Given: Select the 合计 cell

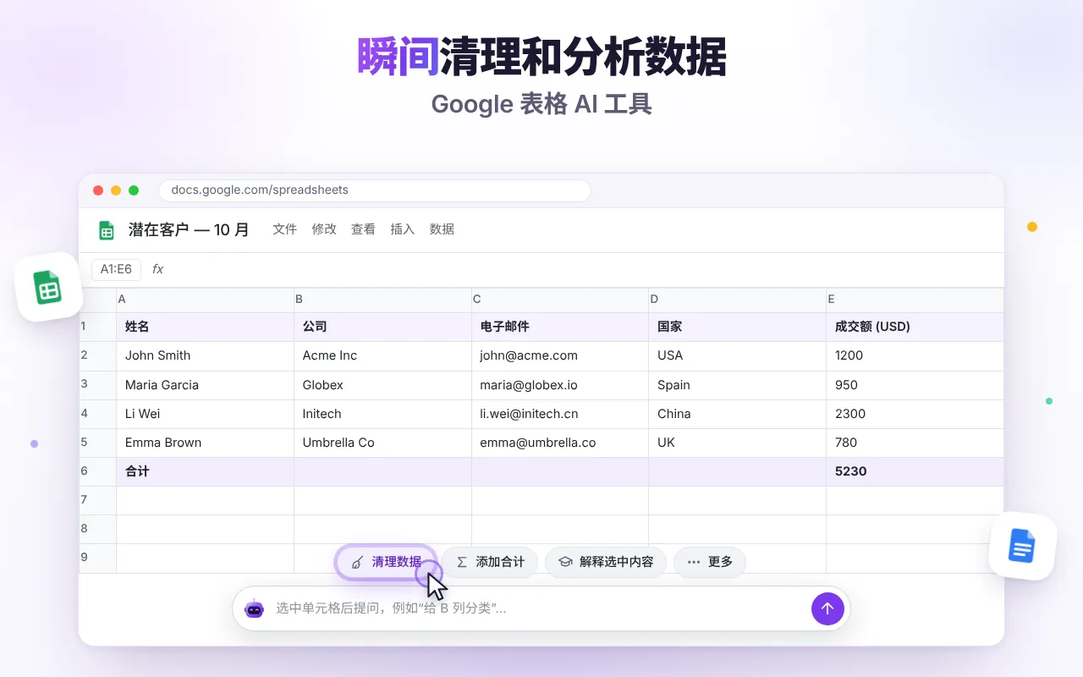Looking at the screenshot, I should (205, 471).
